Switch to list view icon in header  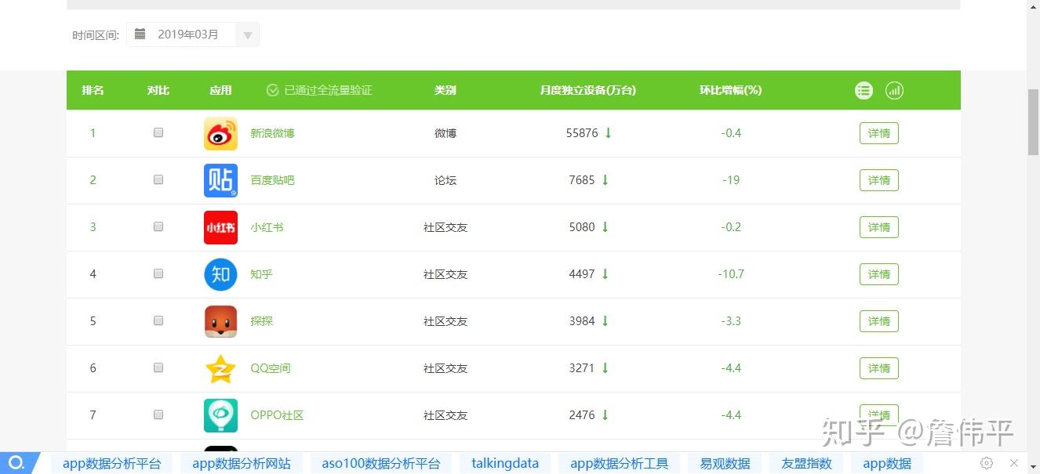coord(864,90)
